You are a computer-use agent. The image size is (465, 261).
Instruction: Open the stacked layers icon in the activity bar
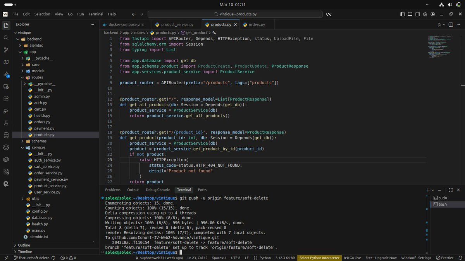coord(6,147)
